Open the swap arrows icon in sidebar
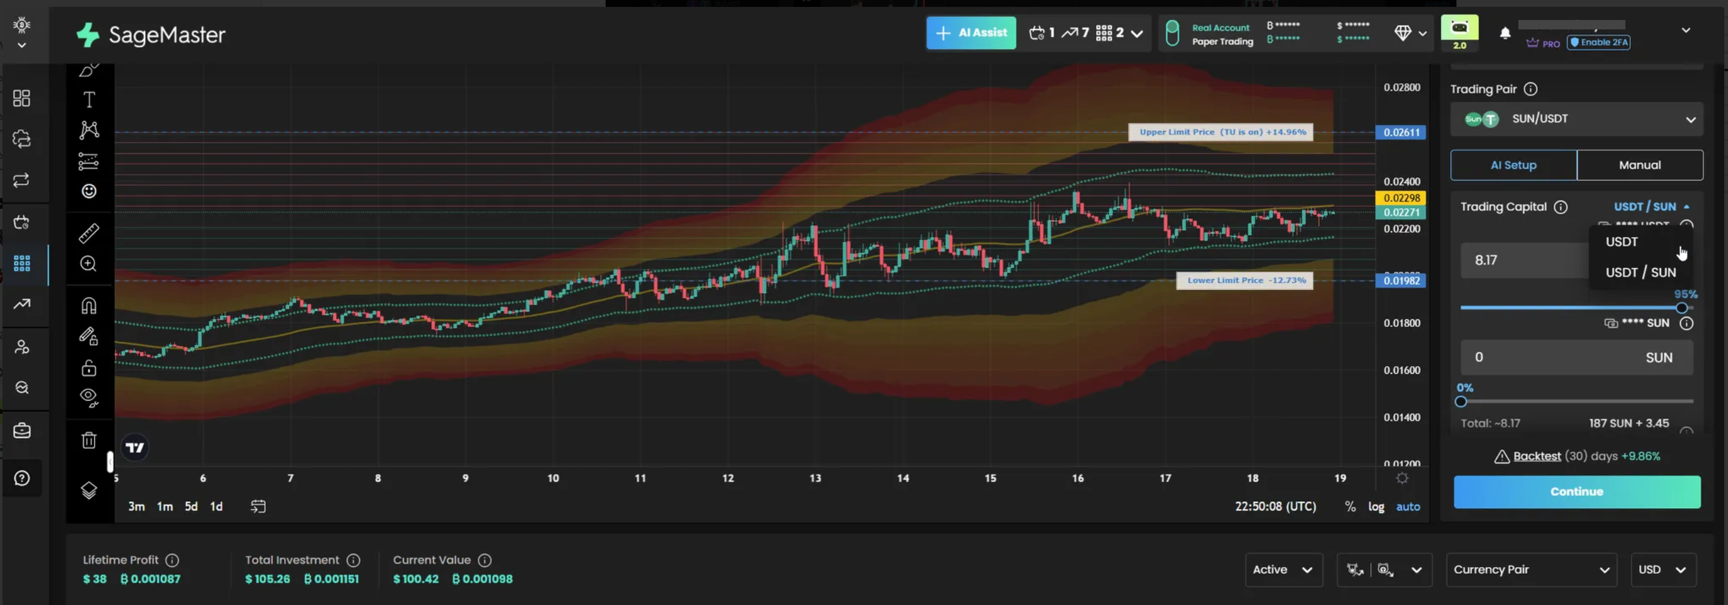Screen dimensions: 1728x605 (x=21, y=180)
